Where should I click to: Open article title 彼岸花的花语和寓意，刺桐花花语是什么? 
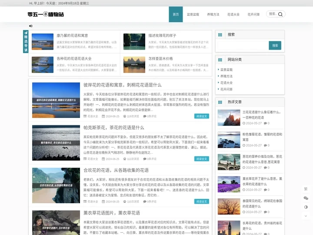(122, 85)
